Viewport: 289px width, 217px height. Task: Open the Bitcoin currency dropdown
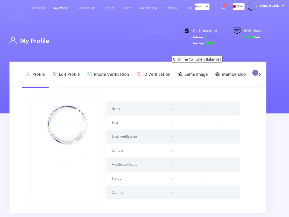tap(202, 7)
